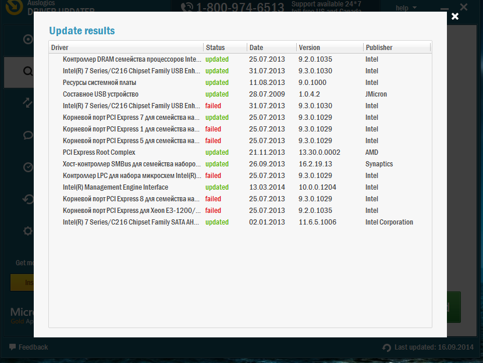Click the Feedback link

click(x=33, y=347)
